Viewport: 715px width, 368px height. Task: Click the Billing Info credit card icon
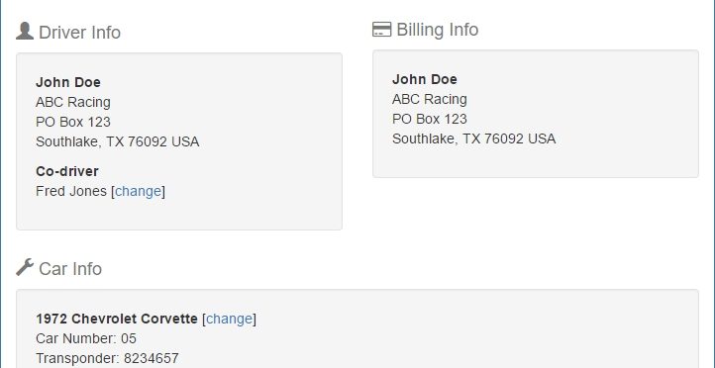pyautogui.click(x=381, y=29)
